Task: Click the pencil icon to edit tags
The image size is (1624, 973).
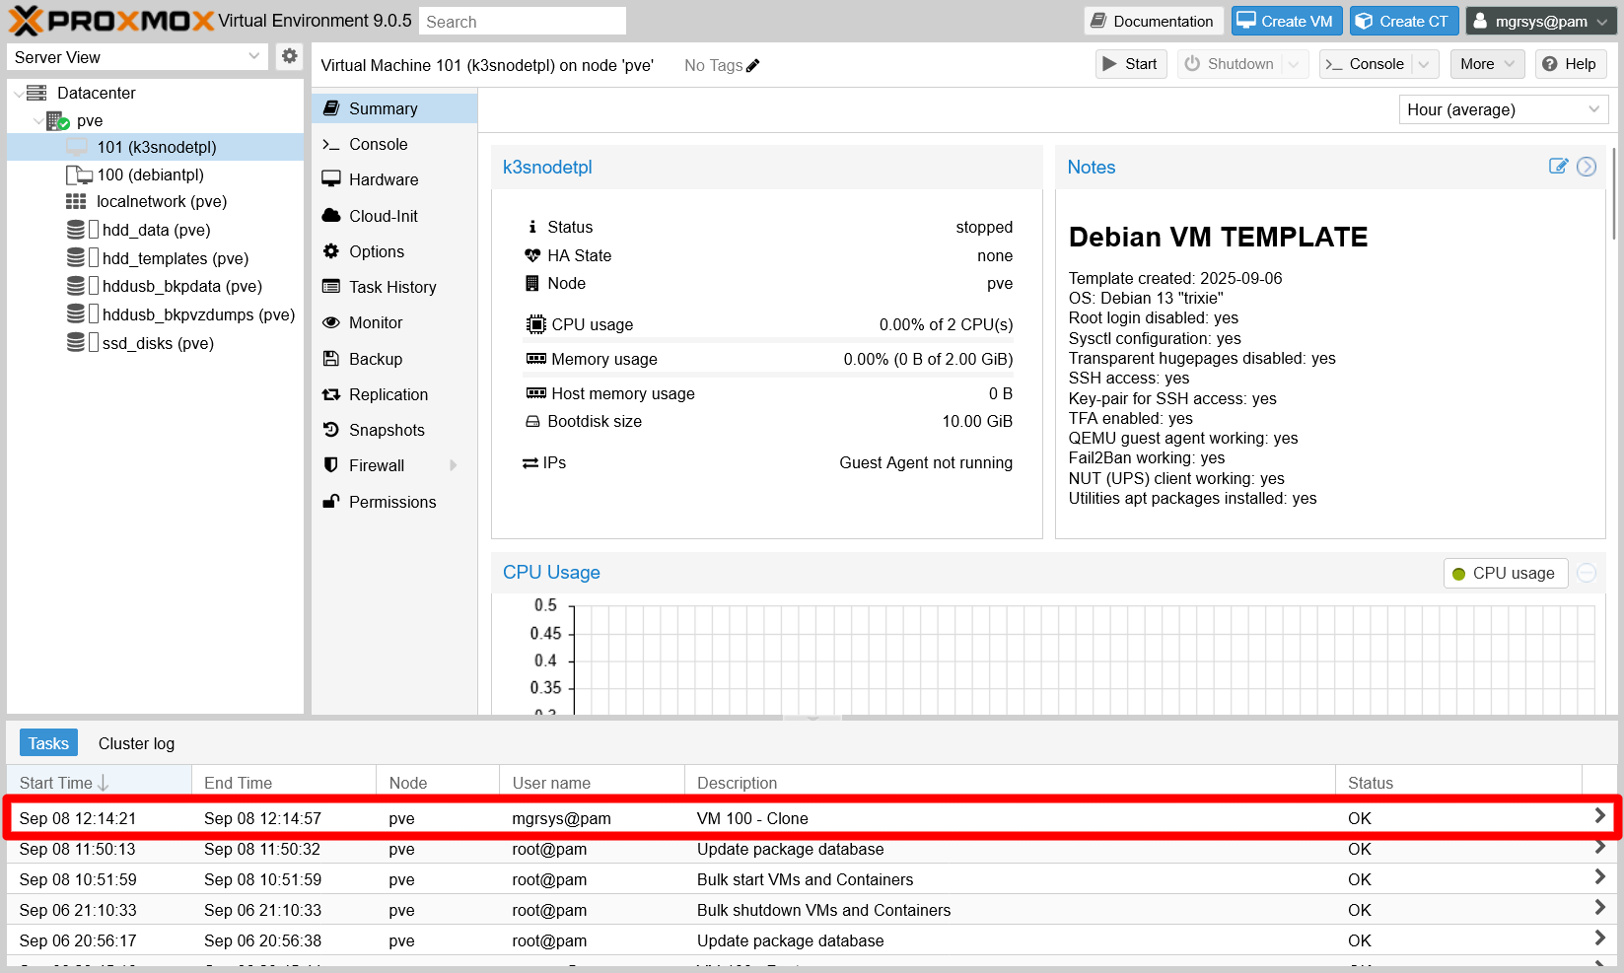Action: click(753, 66)
